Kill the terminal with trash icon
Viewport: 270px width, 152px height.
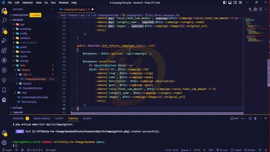[x=255, y=118]
